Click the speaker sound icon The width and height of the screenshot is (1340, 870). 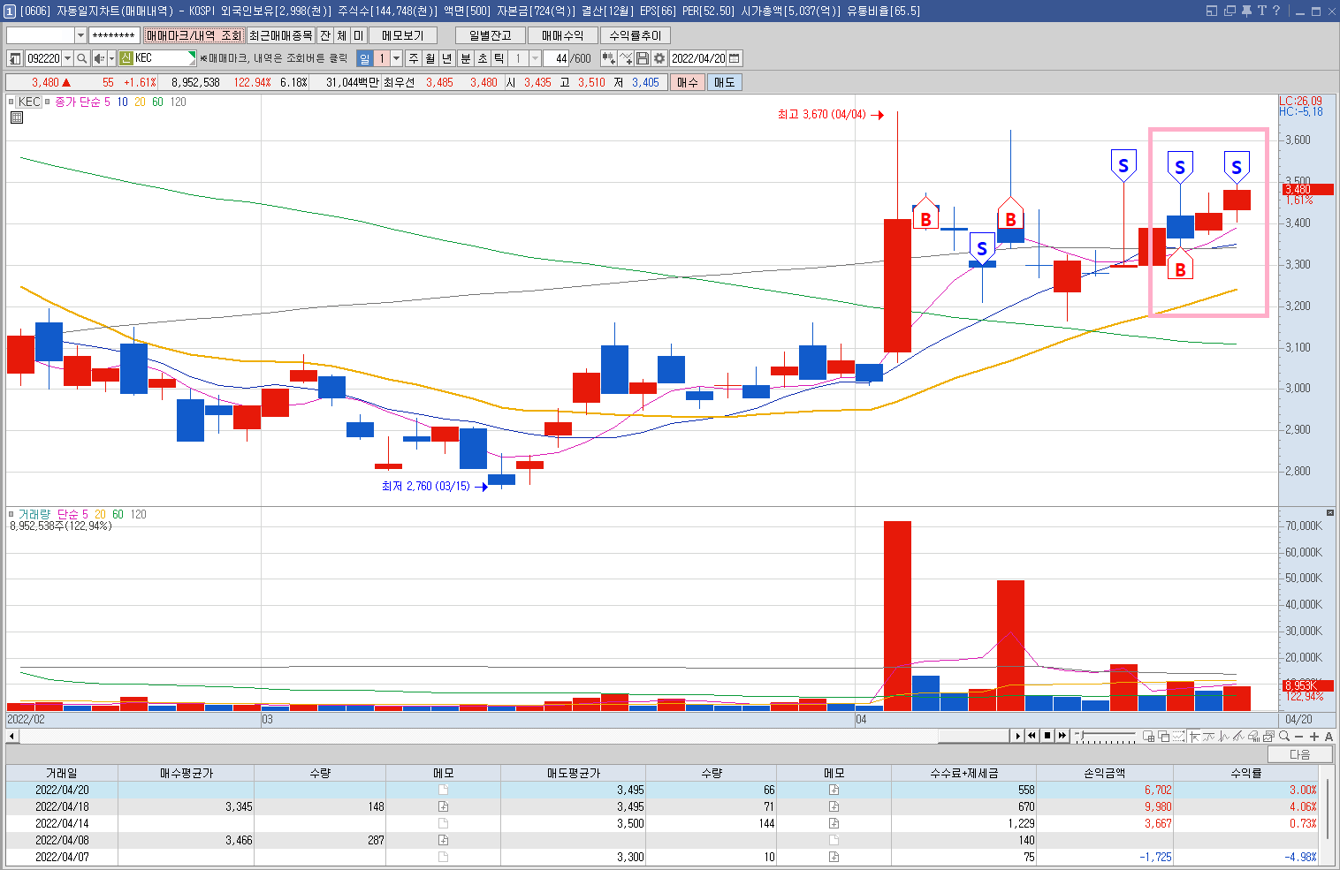pyautogui.click(x=99, y=58)
